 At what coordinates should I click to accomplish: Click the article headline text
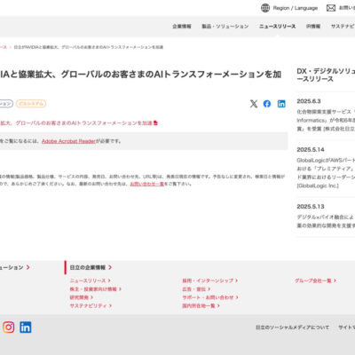click(x=140, y=75)
